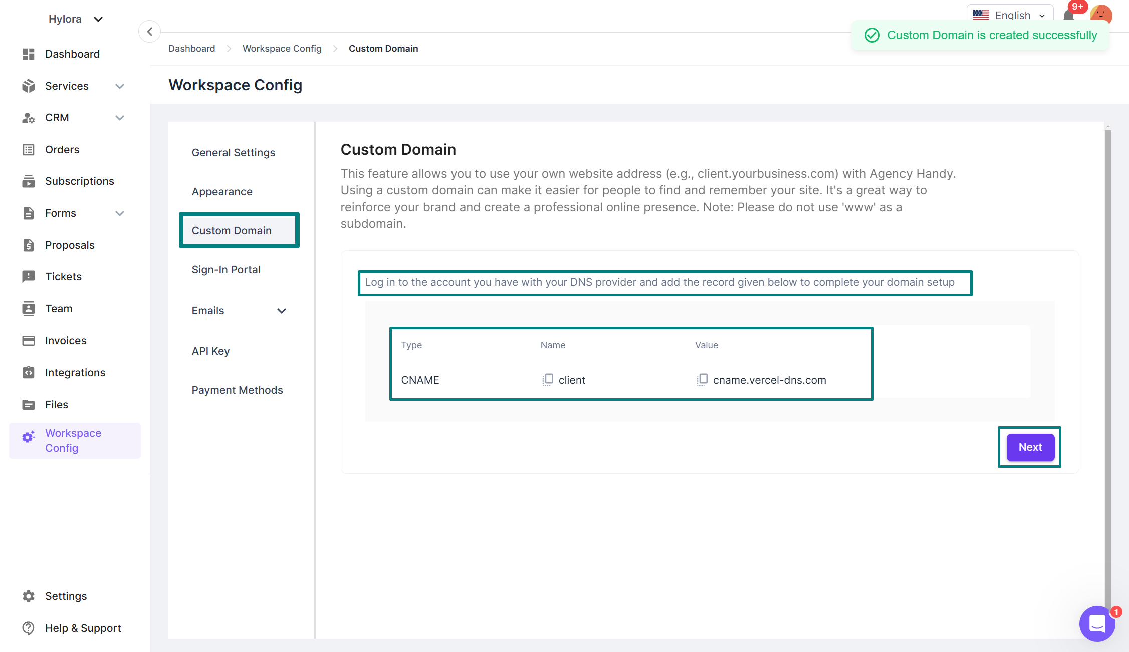The width and height of the screenshot is (1129, 652).
Task: Collapse sidebar with the arrow button
Action: pyautogui.click(x=149, y=32)
